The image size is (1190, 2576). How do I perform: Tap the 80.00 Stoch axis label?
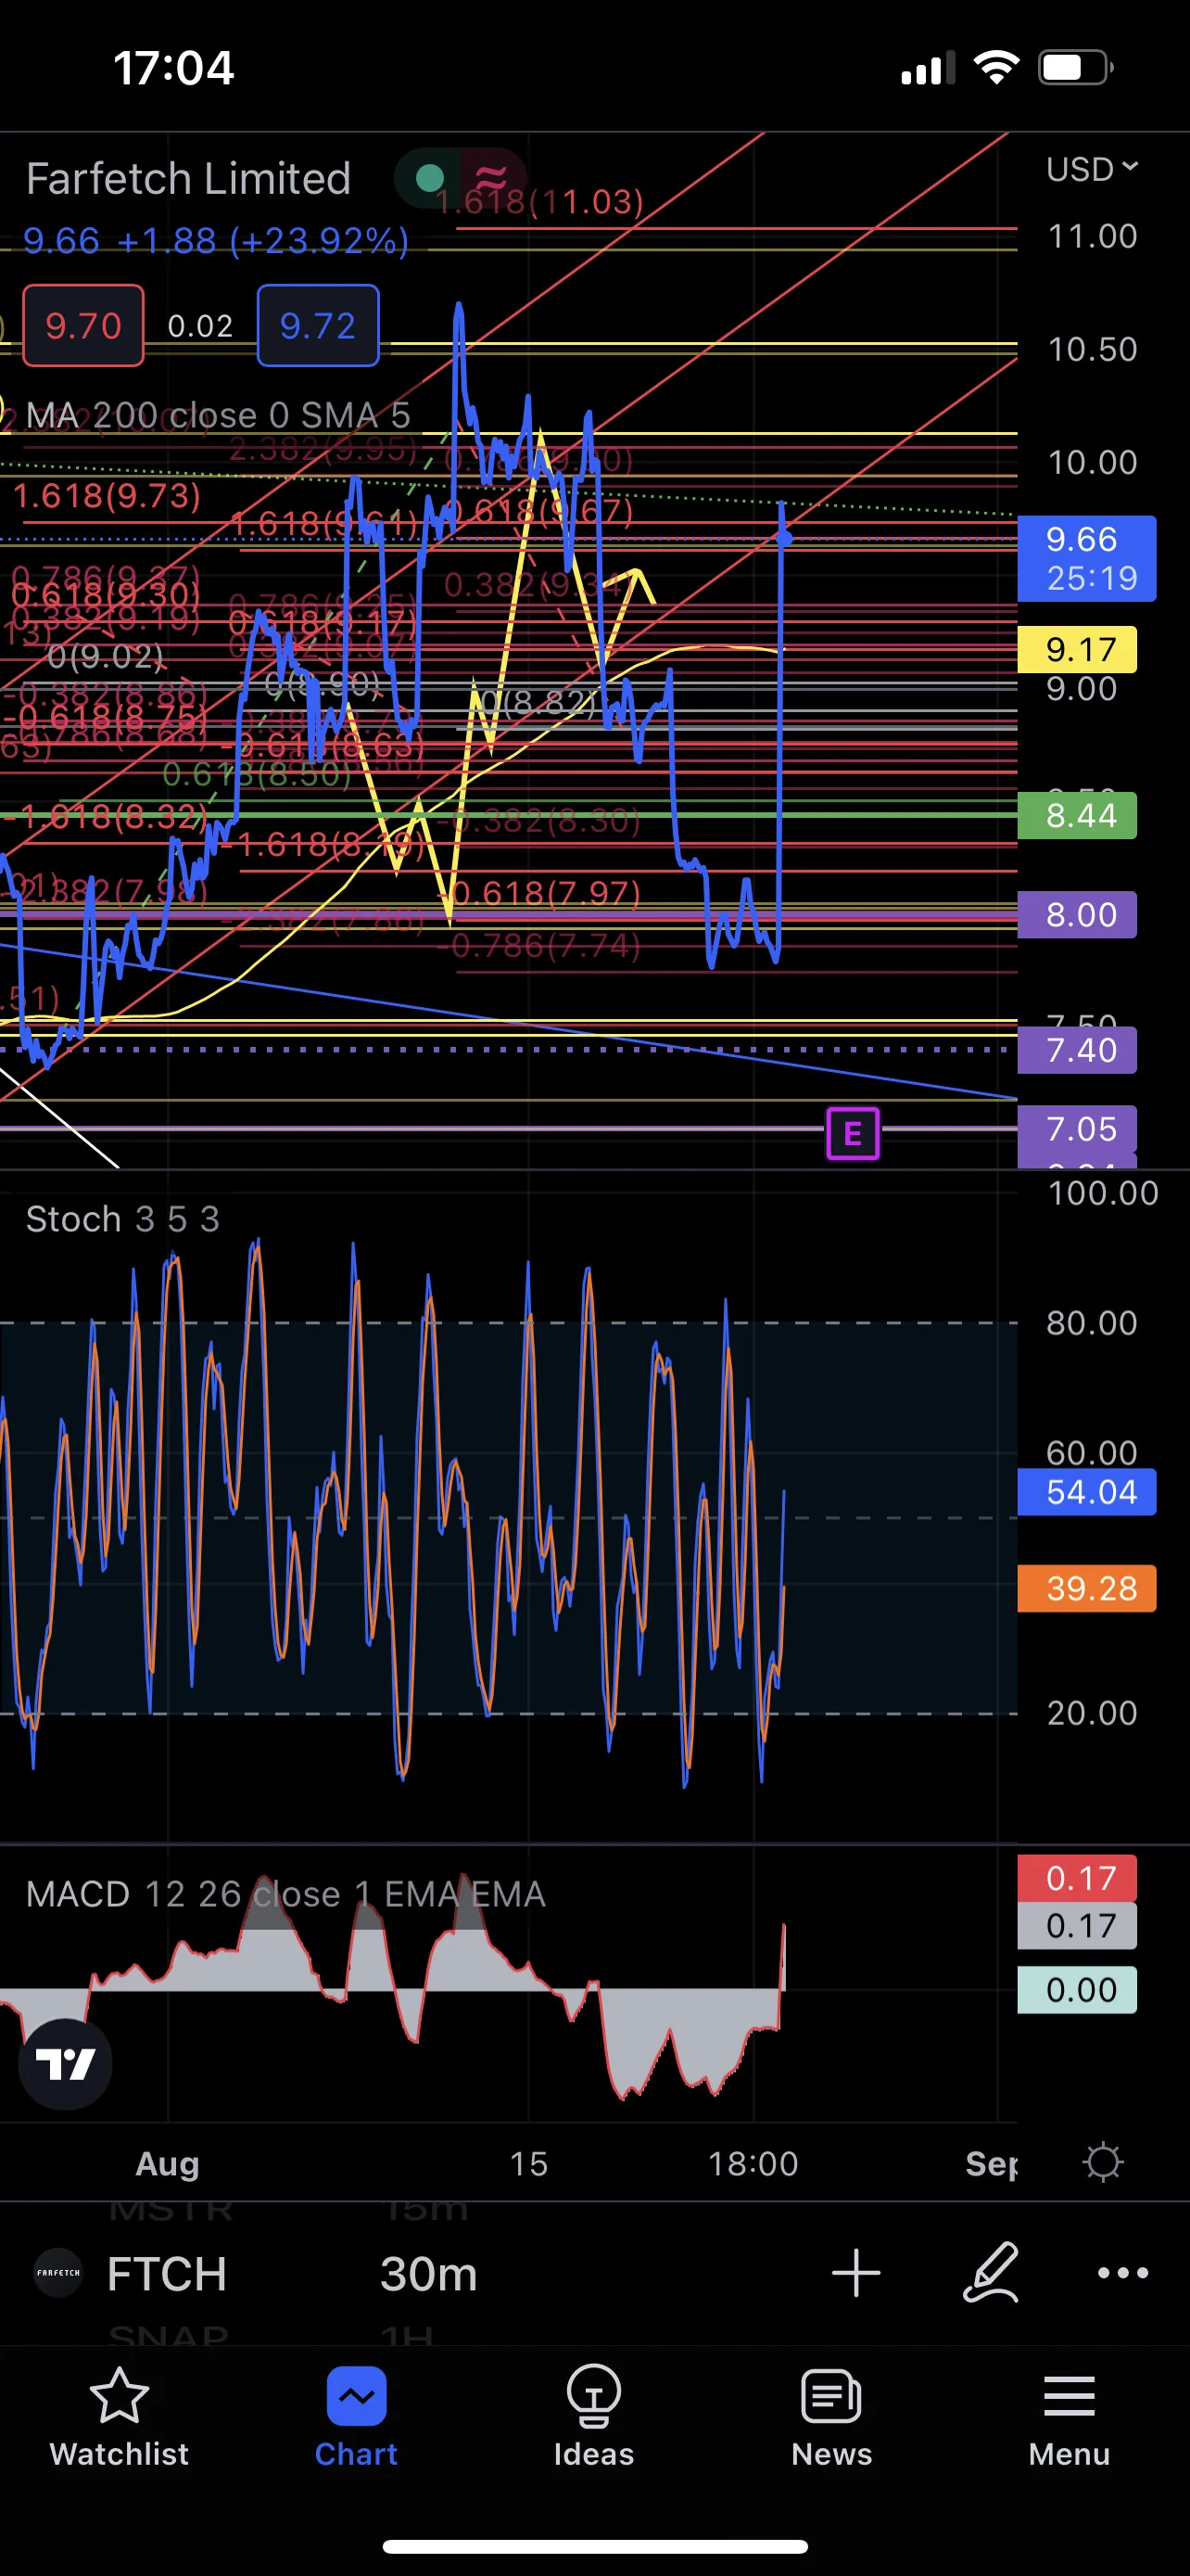point(1092,1323)
